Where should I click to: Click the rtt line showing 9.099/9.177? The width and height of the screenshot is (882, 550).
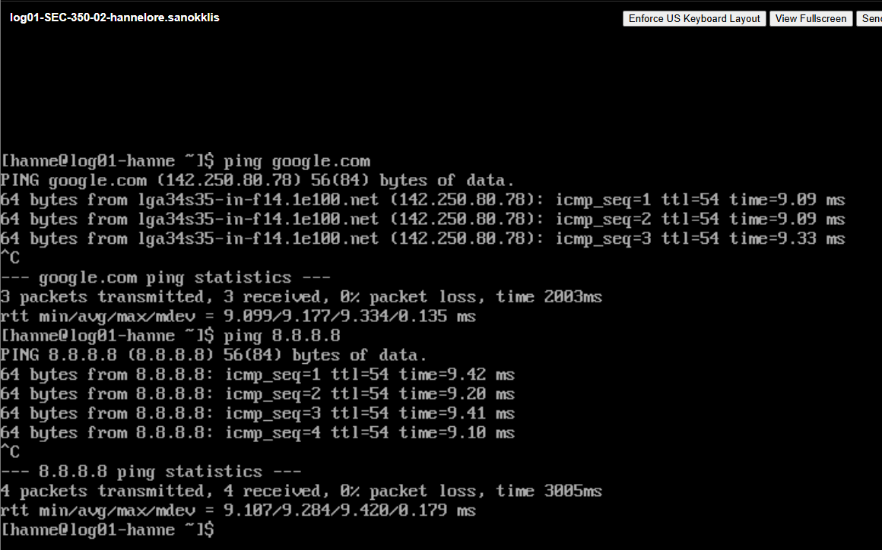pyautogui.click(x=238, y=316)
